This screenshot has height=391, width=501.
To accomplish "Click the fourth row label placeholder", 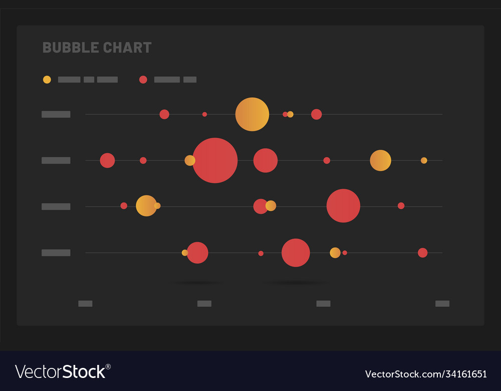I will (56, 253).
